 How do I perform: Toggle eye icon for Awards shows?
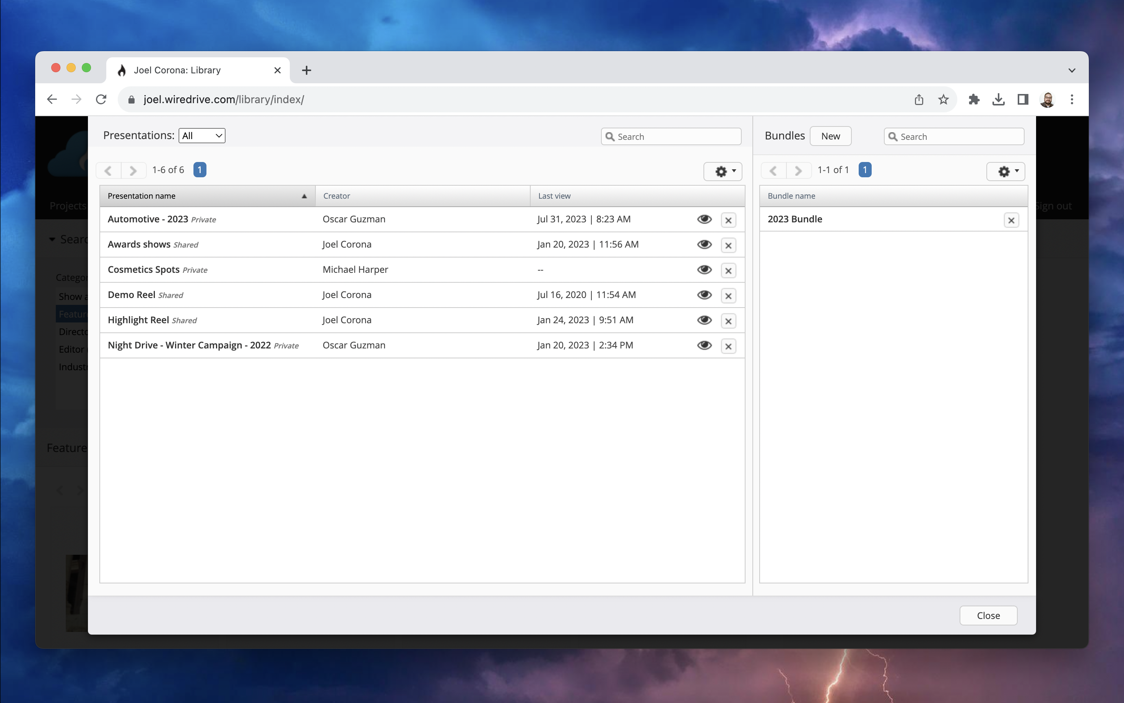tap(704, 245)
